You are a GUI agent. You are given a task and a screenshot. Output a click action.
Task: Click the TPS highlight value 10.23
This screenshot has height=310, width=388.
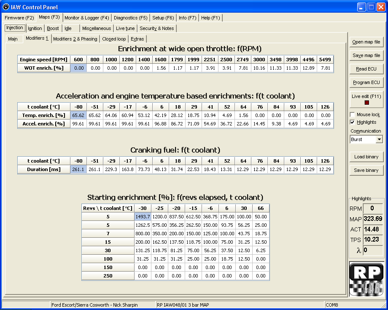(x=372, y=239)
